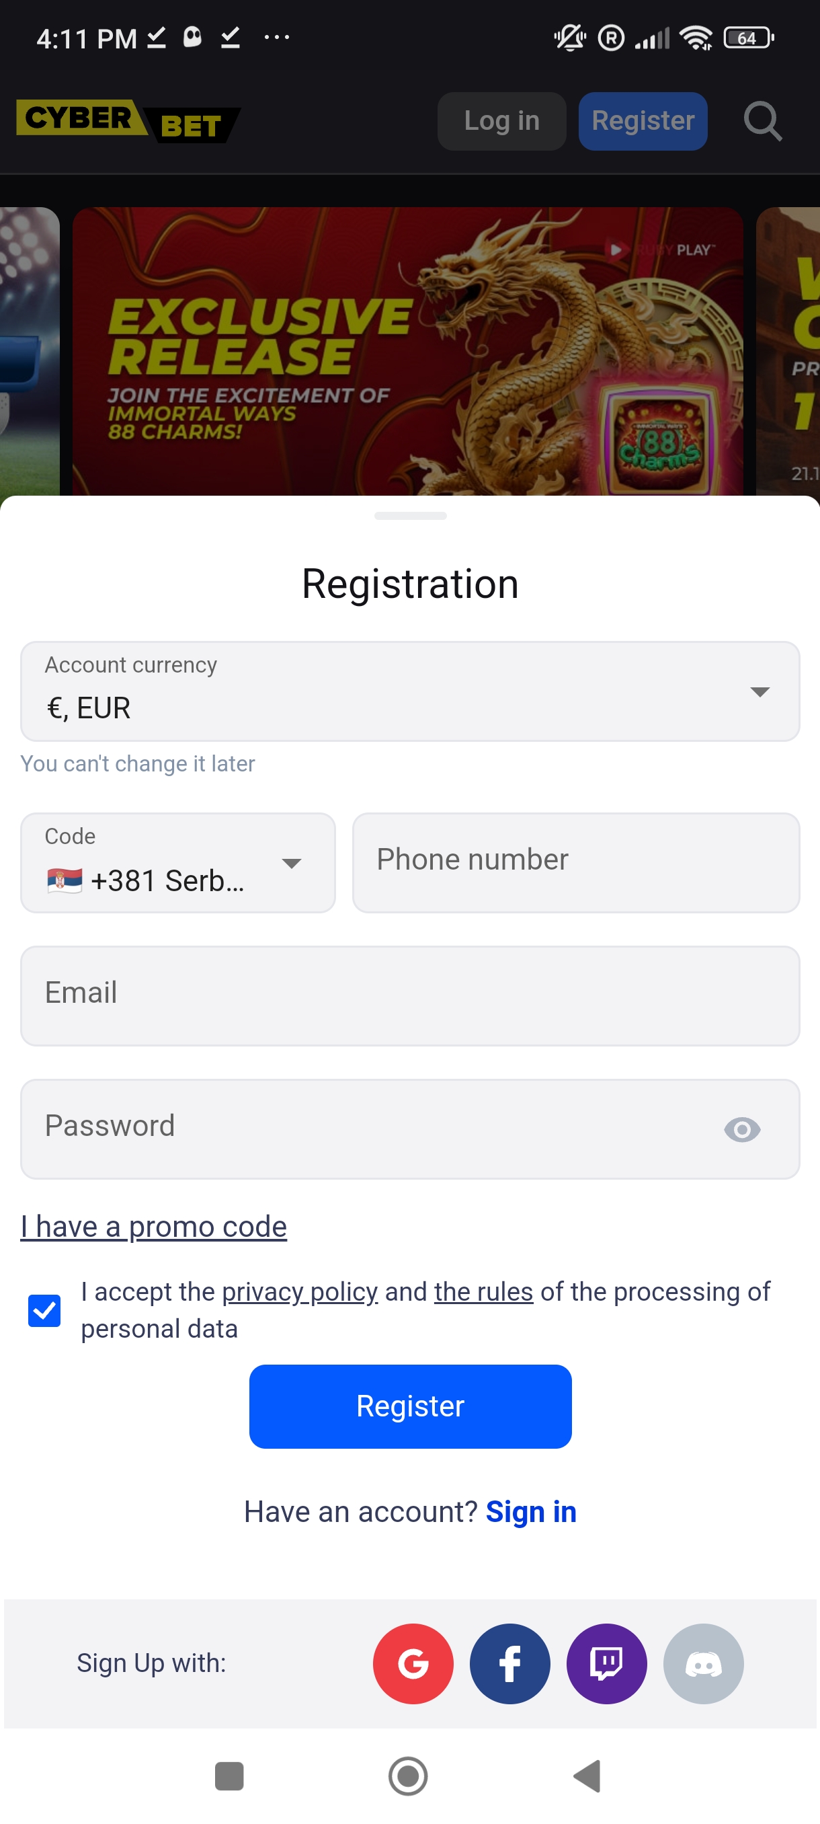Viewport: 820px width, 1824px height.
Task: Open the Exclusive Release dragon banner
Action: (407, 351)
